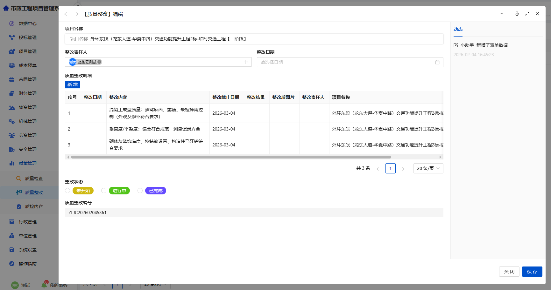The image size is (551, 290).
Task: Click the print icon in dialog header
Action: tap(517, 14)
